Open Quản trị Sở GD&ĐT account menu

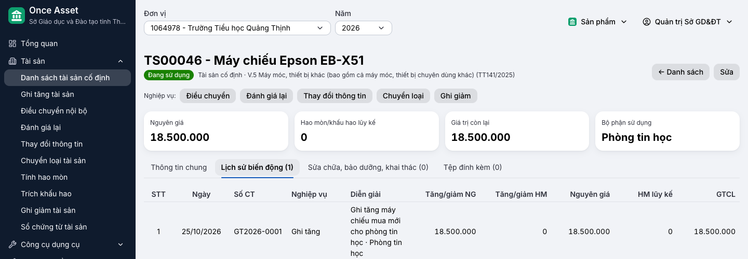click(x=687, y=22)
